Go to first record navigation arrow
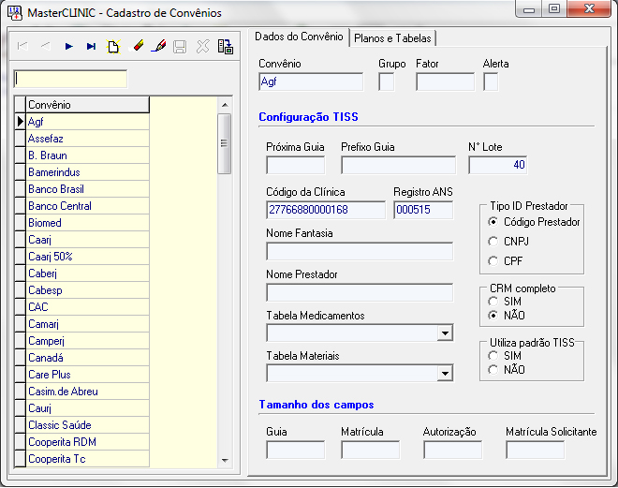The image size is (618, 488). [x=22, y=47]
